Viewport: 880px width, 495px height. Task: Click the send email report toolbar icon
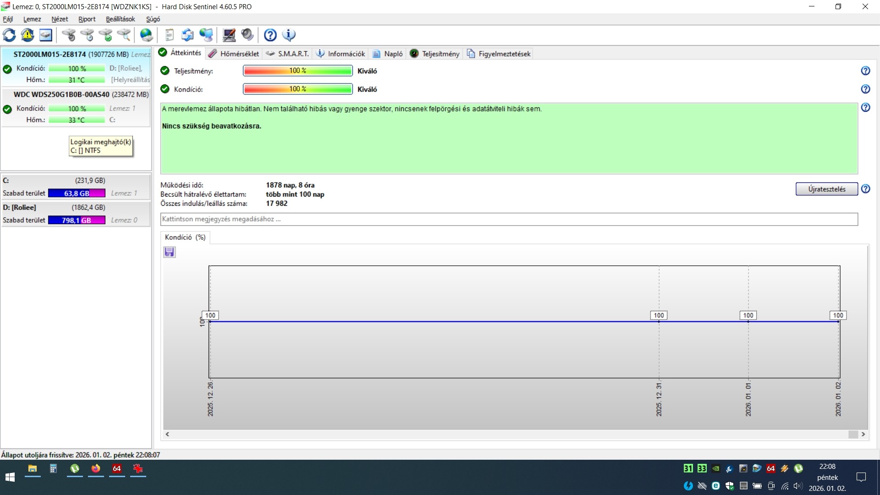click(x=187, y=35)
